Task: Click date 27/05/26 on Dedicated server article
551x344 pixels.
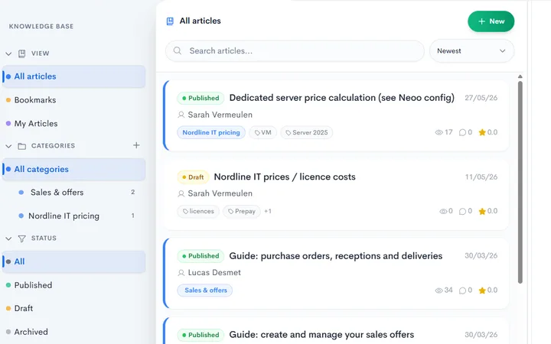Action: point(481,98)
